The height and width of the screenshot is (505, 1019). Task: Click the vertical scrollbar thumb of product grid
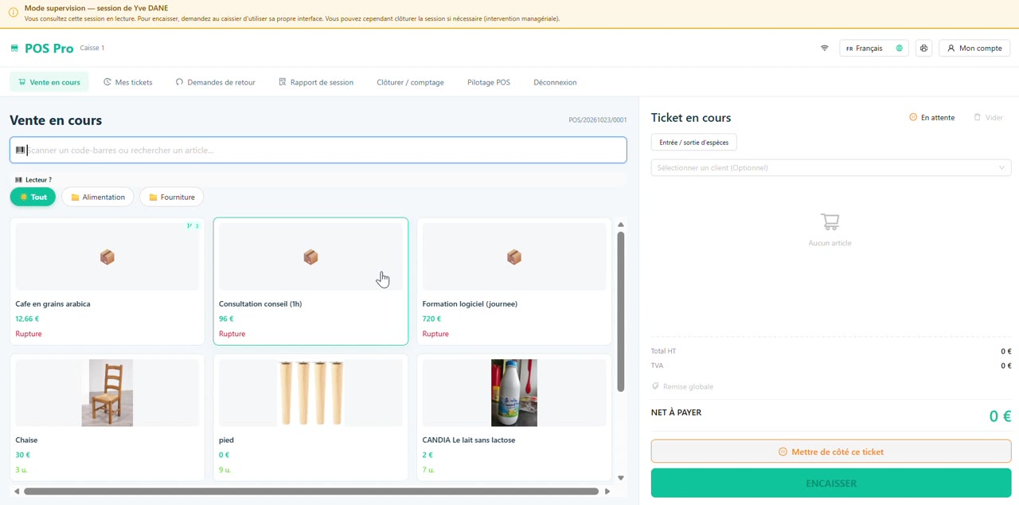point(621,311)
